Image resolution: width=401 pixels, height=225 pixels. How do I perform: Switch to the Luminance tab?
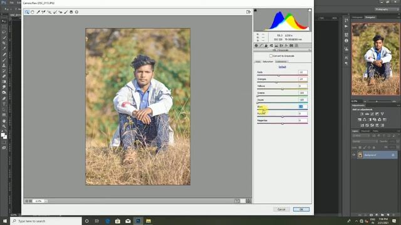pos(281,62)
